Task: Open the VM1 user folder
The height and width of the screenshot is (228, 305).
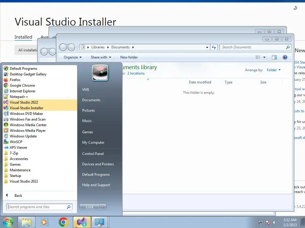Action: [99, 90]
